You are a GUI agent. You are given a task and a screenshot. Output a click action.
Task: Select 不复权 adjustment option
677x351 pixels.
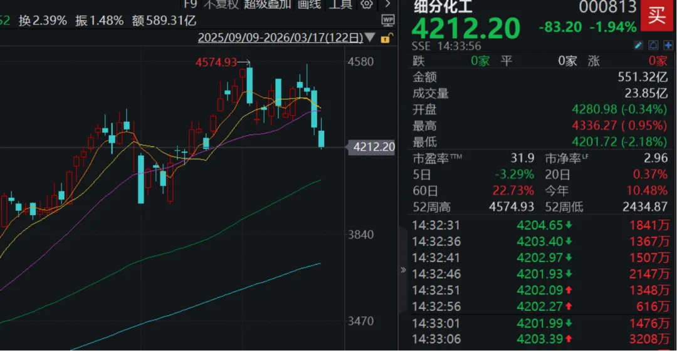click(221, 4)
